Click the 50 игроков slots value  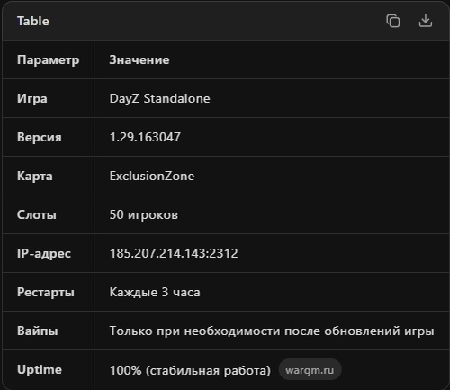(x=143, y=214)
